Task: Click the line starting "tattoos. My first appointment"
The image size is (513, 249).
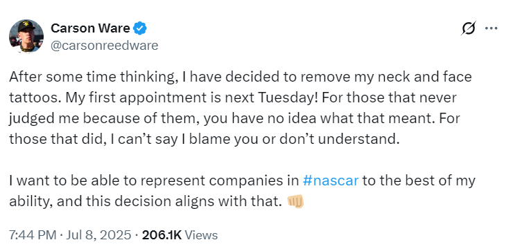Action: (233, 98)
